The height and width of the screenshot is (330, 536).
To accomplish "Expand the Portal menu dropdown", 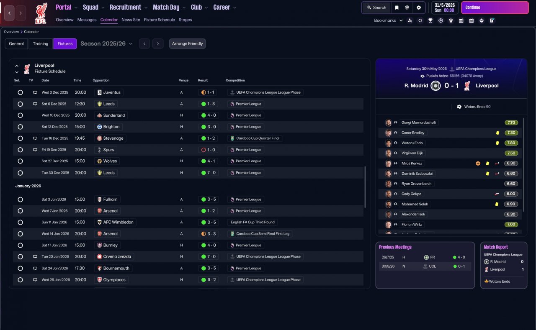I will click(76, 8).
